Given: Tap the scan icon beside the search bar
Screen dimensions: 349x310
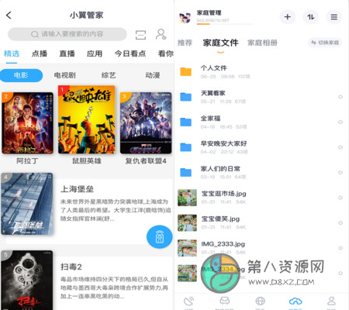Looking at the screenshot, I should pyautogui.click(x=140, y=35).
